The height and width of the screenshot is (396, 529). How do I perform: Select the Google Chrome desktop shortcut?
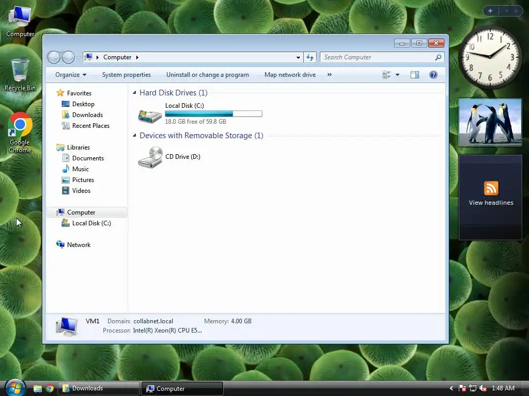pyautogui.click(x=20, y=133)
